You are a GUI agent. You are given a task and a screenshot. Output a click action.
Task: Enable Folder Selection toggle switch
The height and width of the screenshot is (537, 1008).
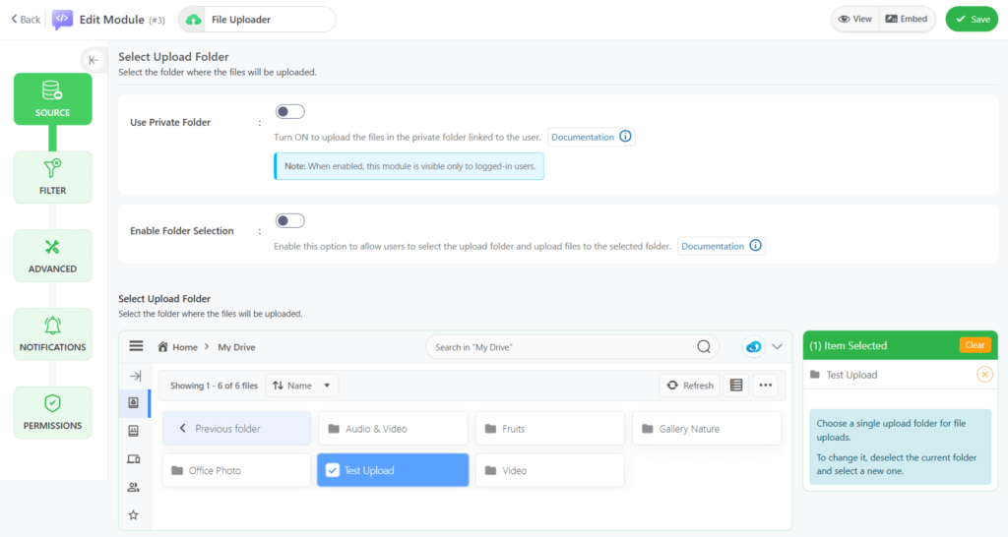pyautogui.click(x=289, y=220)
